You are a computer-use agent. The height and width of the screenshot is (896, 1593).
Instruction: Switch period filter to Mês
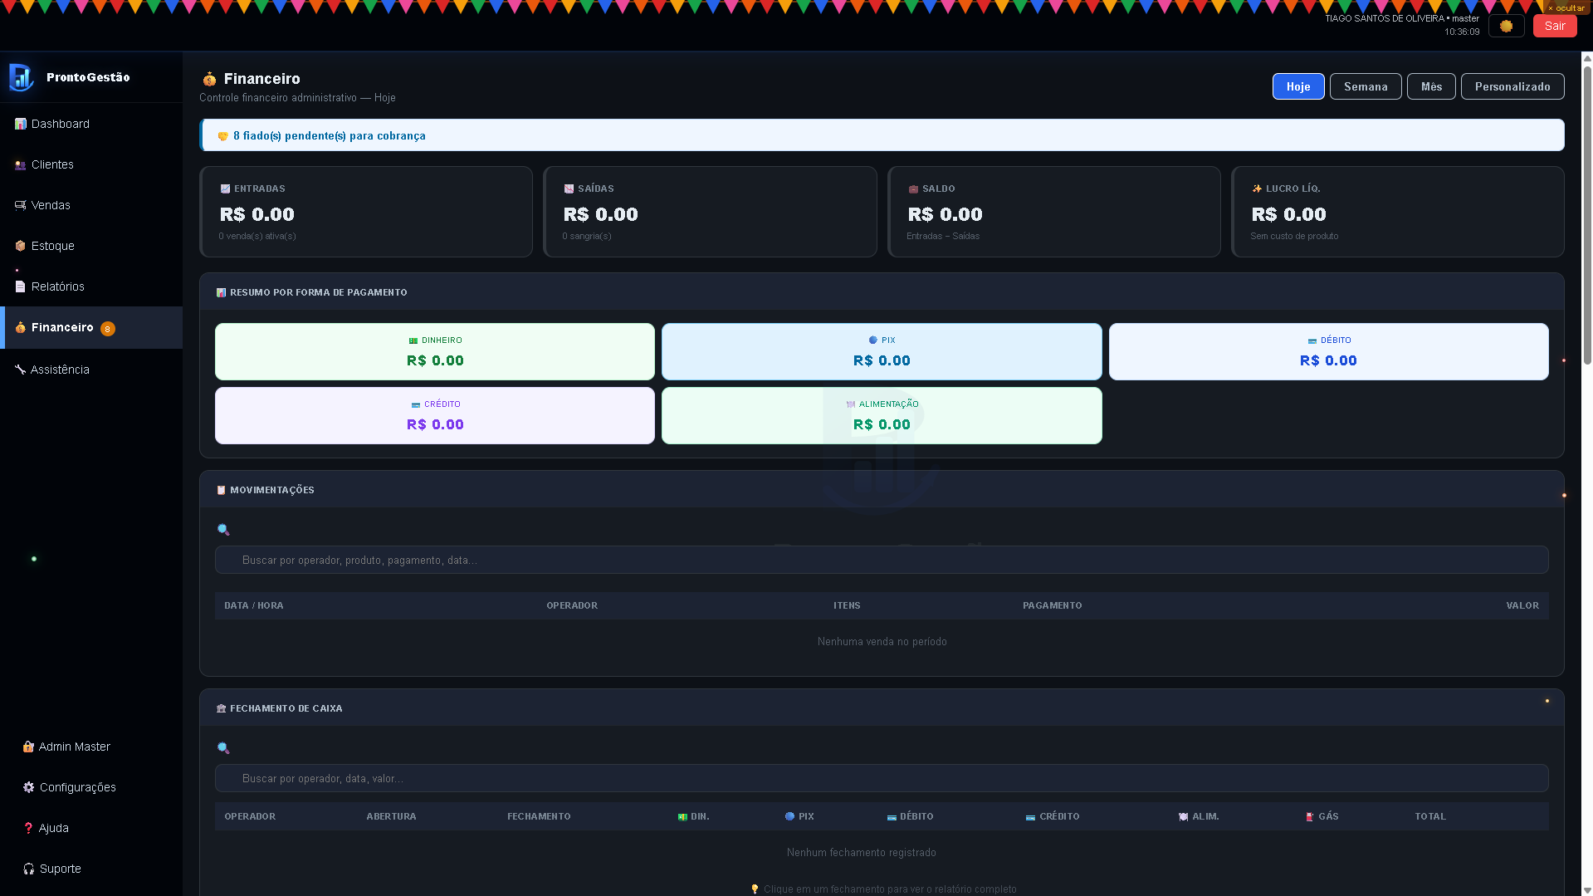1431,86
